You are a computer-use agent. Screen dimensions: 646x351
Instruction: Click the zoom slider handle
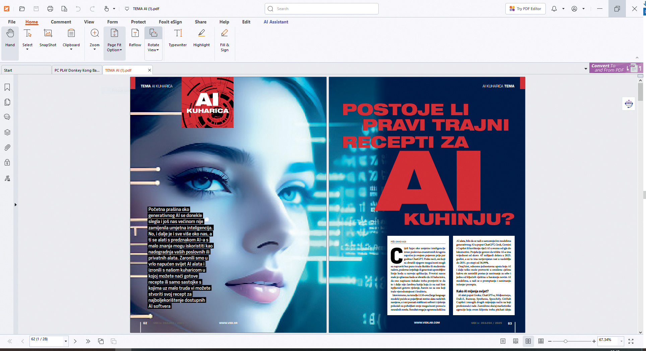click(566, 341)
